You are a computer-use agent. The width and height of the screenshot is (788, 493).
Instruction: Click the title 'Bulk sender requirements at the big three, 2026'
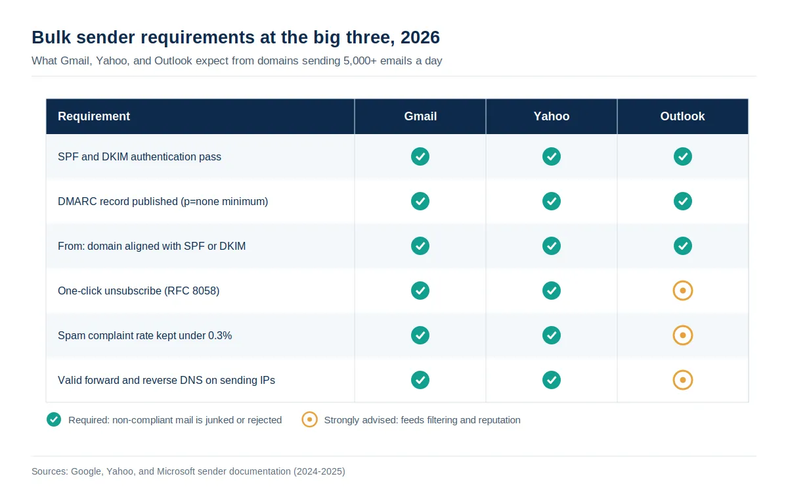236,37
